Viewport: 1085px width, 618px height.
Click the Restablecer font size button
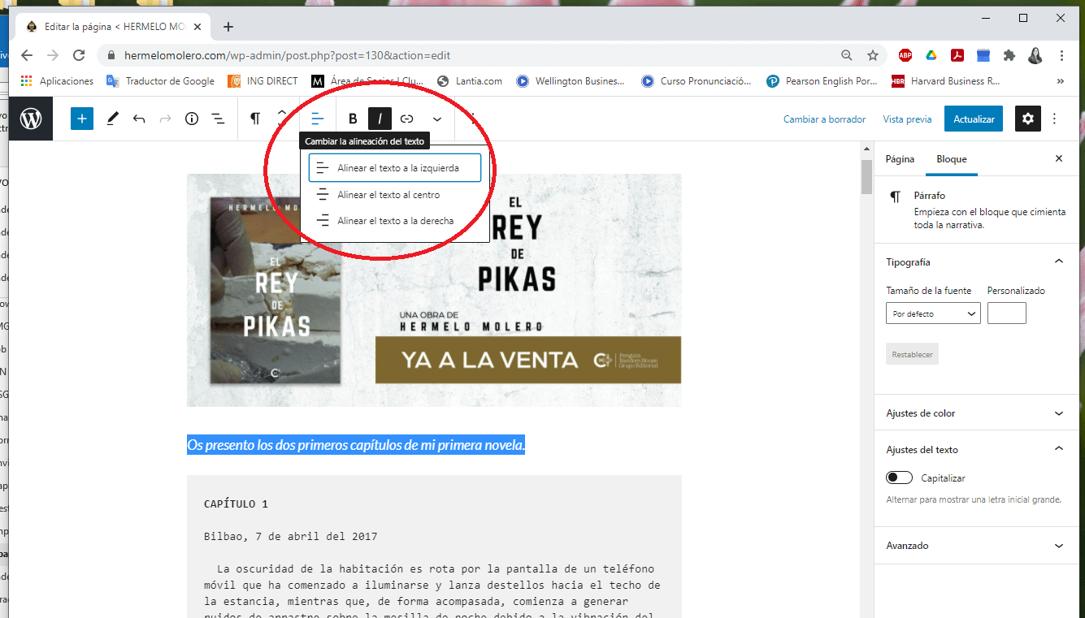click(x=912, y=355)
